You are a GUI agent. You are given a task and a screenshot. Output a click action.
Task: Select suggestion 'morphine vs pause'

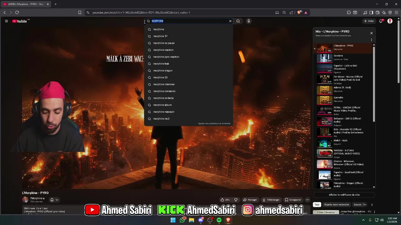pyautogui.click(x=188, y=43)
